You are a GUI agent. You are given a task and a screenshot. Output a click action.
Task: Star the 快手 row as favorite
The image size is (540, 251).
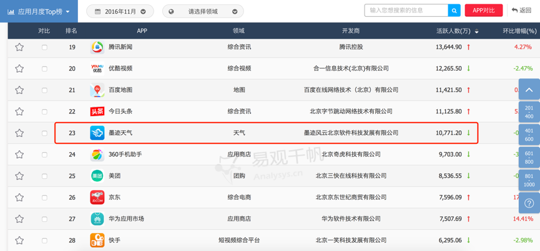pyautogui.click(x=19, y=240)
